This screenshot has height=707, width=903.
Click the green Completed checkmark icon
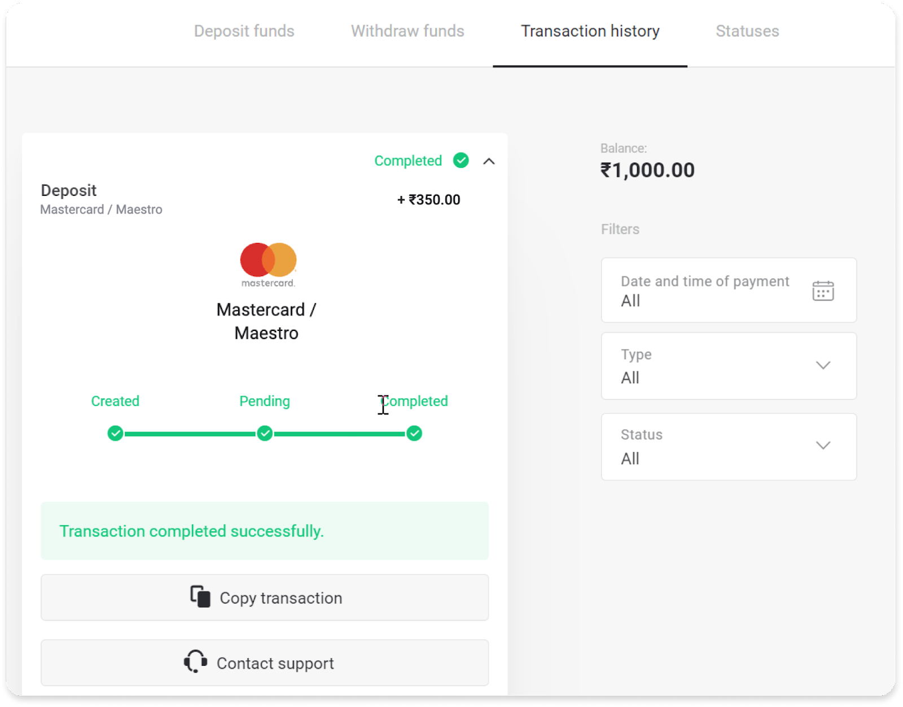pos(461,161)
